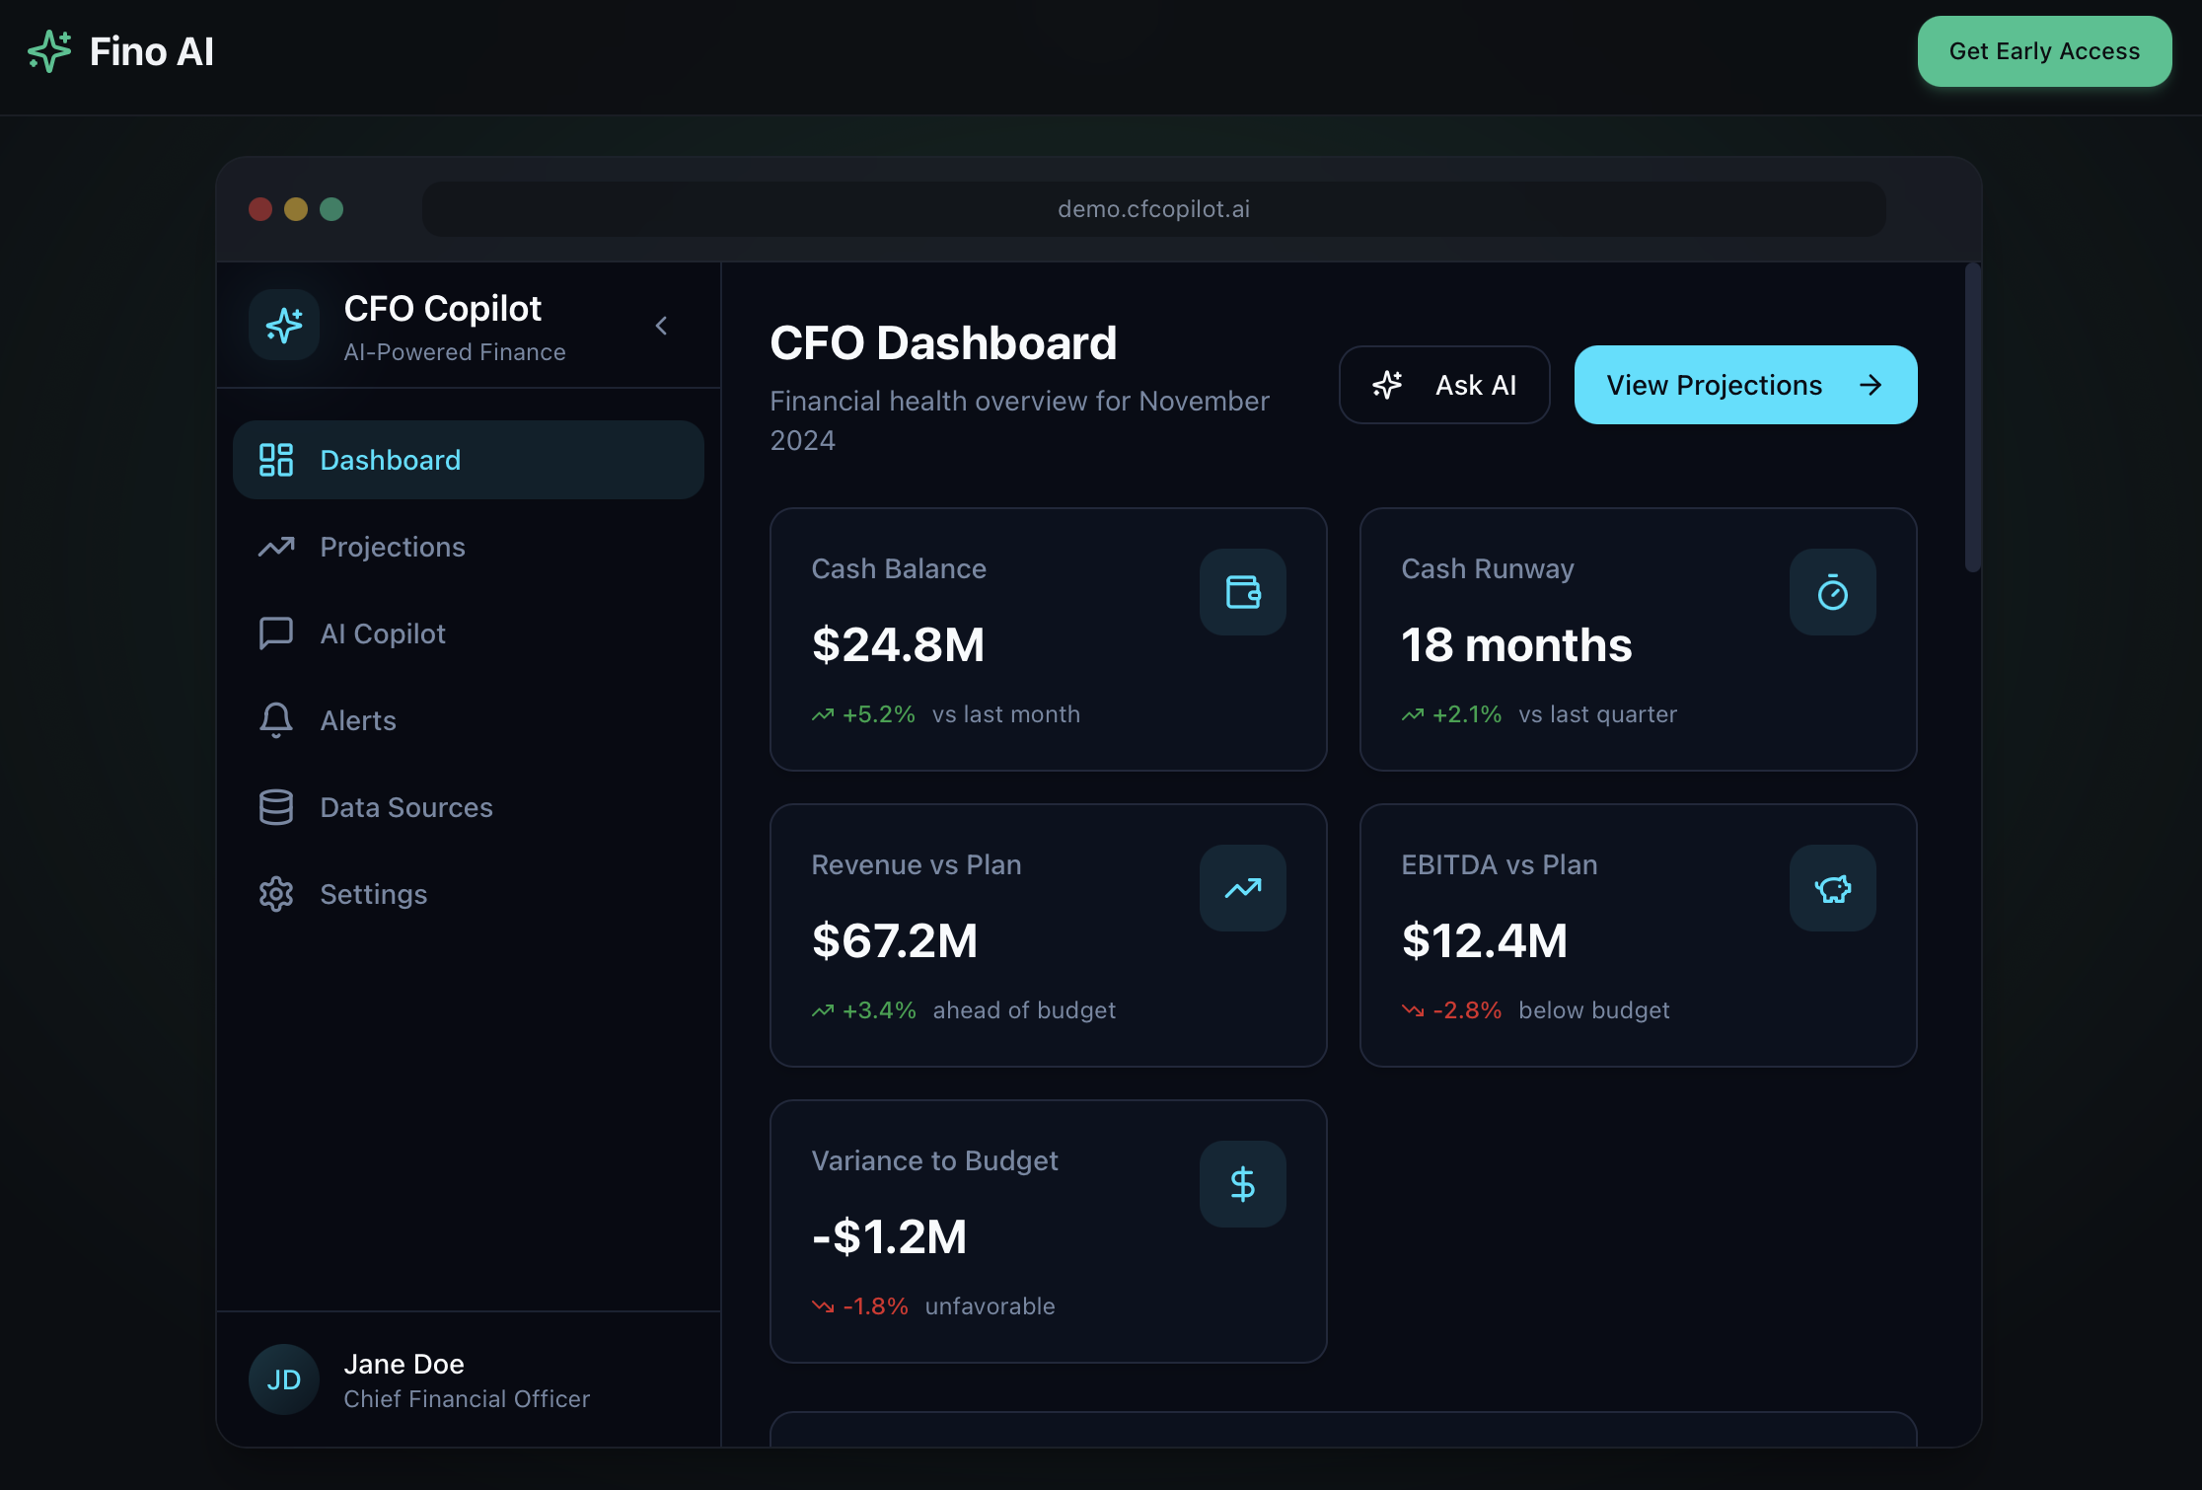This screenshot has width=2202, height=1490.
Task: Click the Get Early Access button
Action: pyautogui.click(x=2044, y=51)
